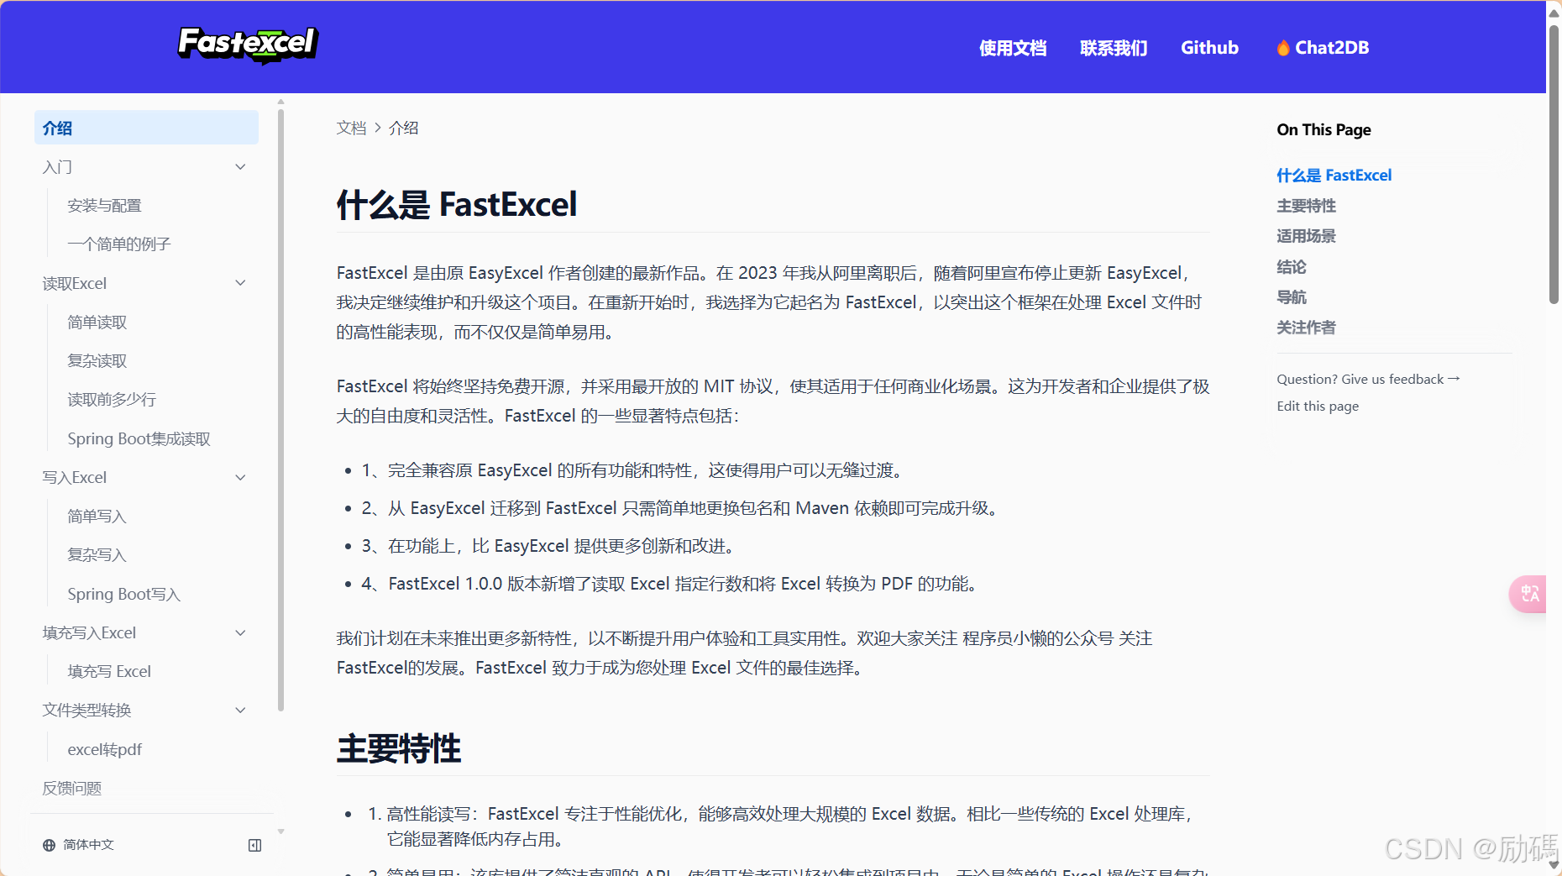
Task: Click the globe language icon
Action: click(x=49, y=845)
